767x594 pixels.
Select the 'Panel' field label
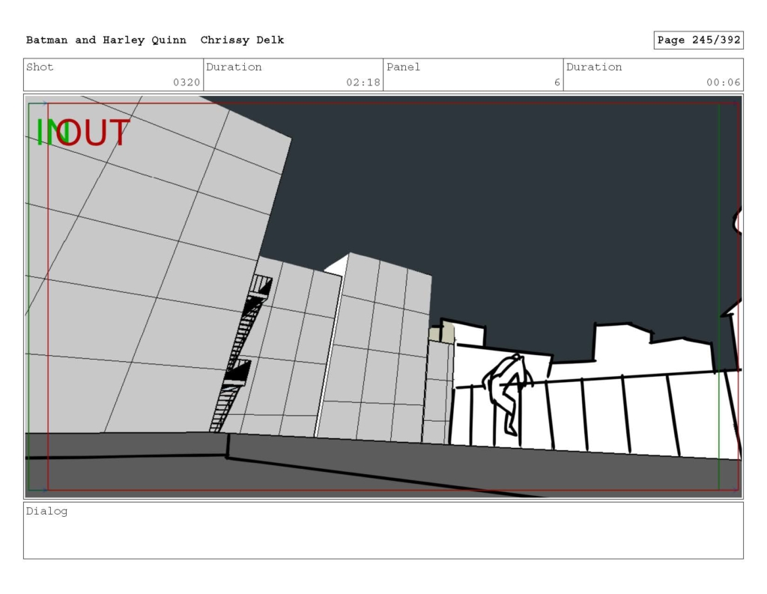(x=403, y=67)
